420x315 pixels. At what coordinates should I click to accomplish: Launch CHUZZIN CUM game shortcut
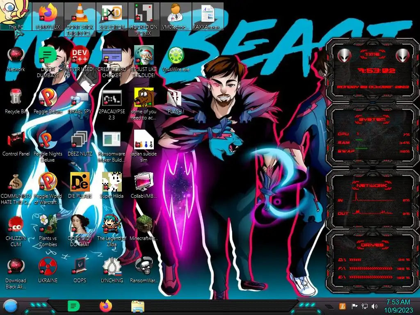coord(16,231)
